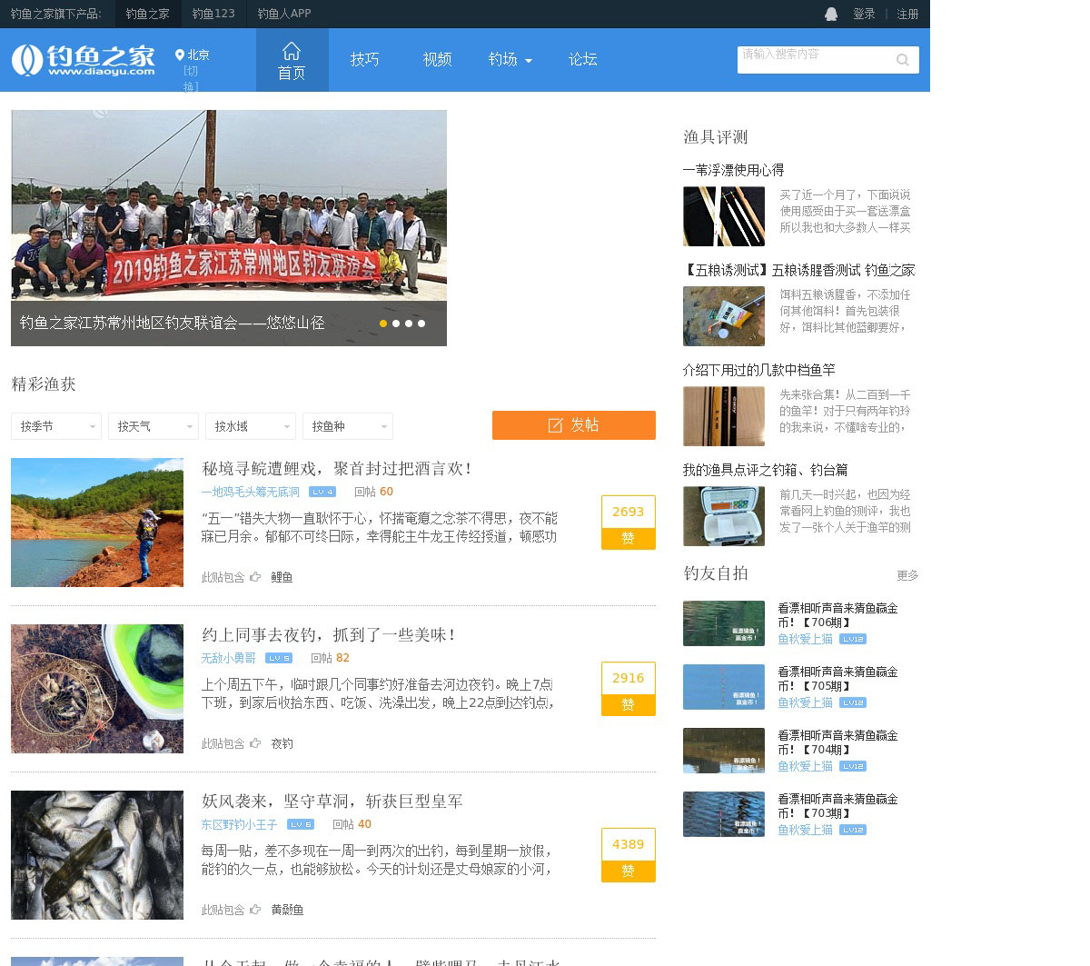Image resolution: width=1090 pixels, height=966 pixels.
Task: Click the notification bell icon
Action: click(x=831, y=14)
